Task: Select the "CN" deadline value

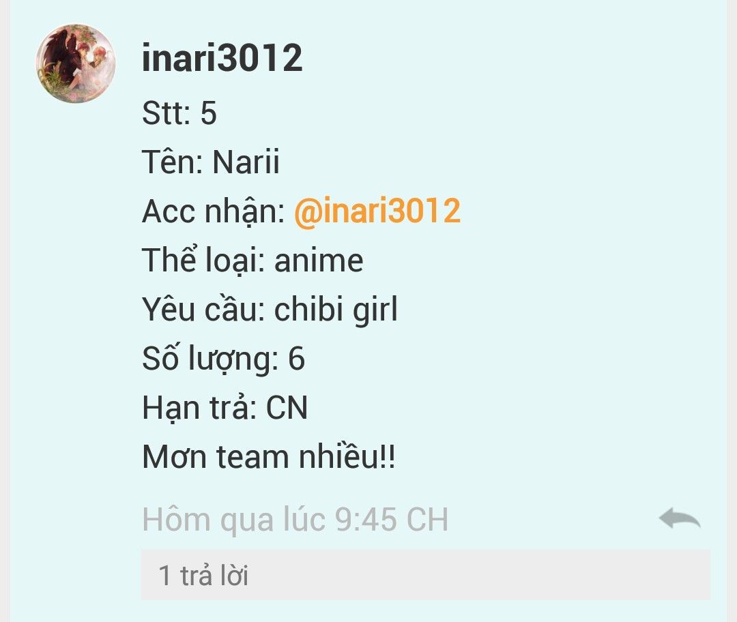Action: click(x=287, y=407)
